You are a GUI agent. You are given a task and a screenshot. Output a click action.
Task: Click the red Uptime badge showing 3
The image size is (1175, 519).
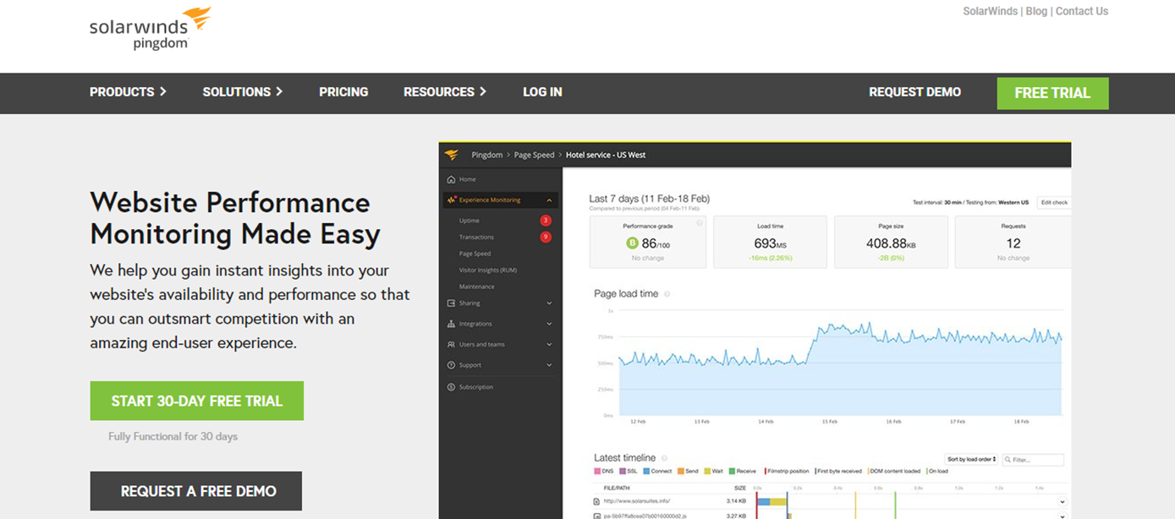tap(546, 221)
